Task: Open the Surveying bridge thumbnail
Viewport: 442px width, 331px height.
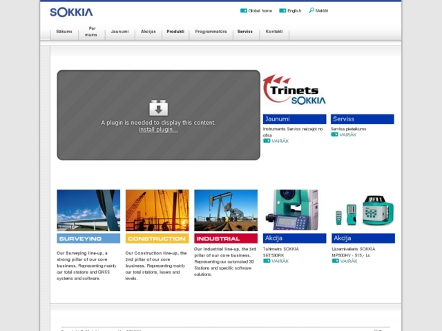Action: pos(88,210)
